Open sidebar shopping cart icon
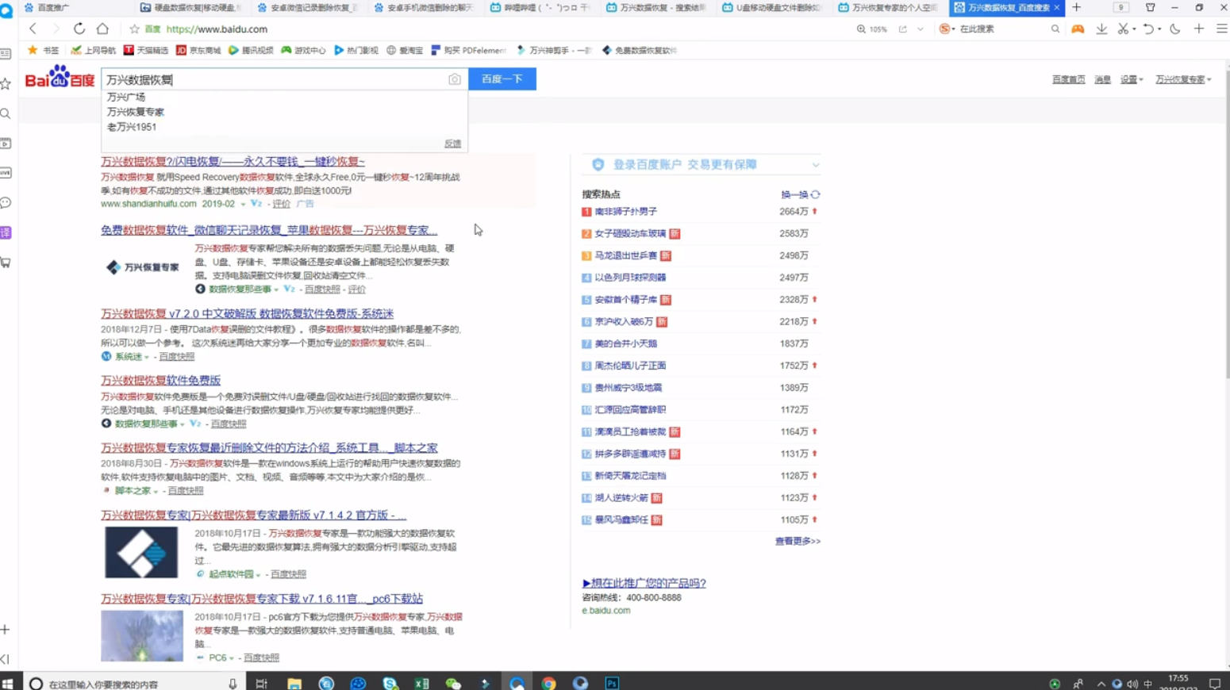 click(x=6, y=263)
